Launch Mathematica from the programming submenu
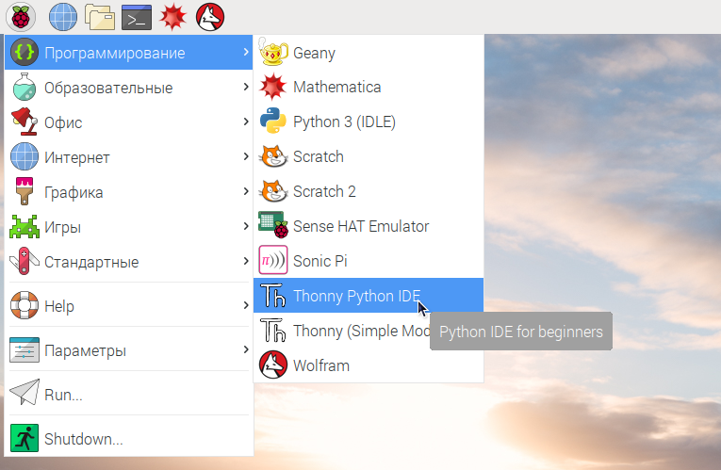721x470 pixels. click(x=369, y=87)
